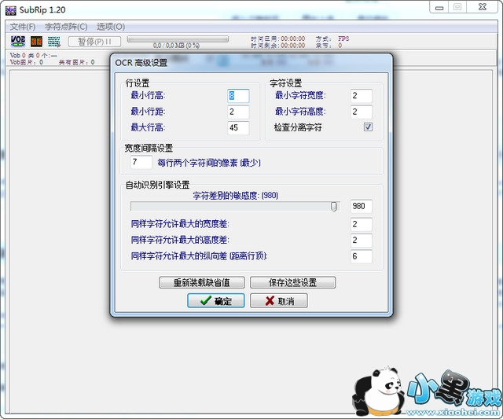This screenshot has width=503, height=419.
Task: Click the VOB open icon in toolbar
Action: point(17,41)
